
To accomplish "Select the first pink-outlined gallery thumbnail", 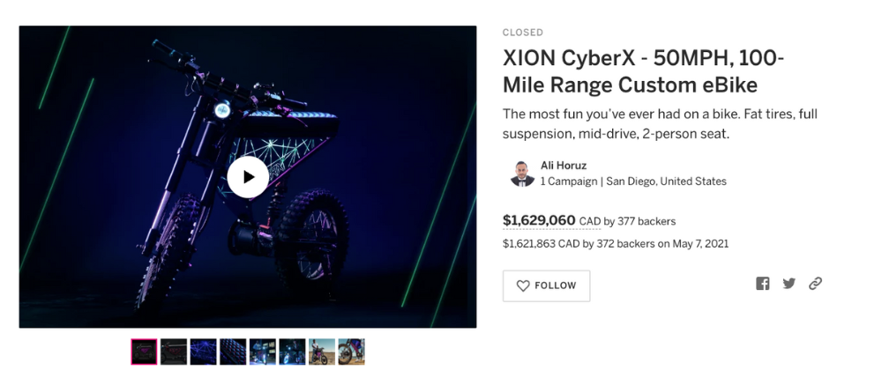I will point(144,352).
